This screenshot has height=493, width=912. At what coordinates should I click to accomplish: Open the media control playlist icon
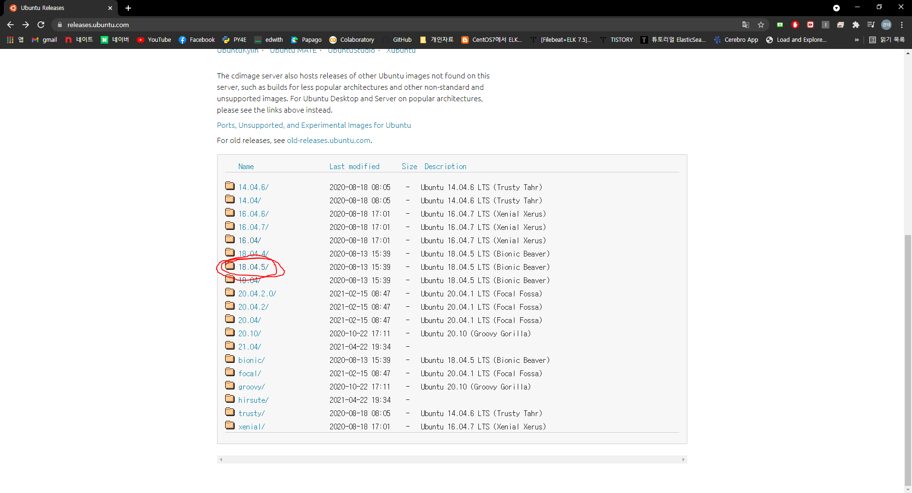[871, 25]
